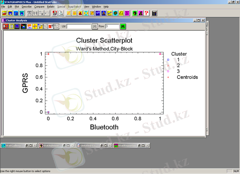The width and height of the screenshot is (240, 174).
Task: Click the globe target icon
Action: click(115, 13)
